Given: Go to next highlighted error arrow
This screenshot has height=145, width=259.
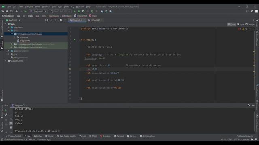Looking at the screenshot, I should click(x=253, y=29).
